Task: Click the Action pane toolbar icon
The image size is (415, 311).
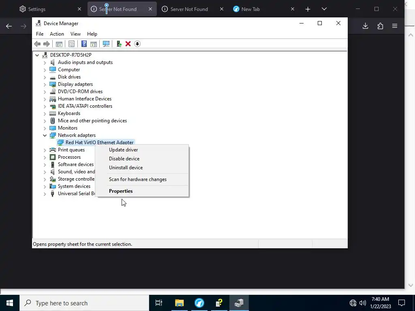Action: (x=94, y=44)
